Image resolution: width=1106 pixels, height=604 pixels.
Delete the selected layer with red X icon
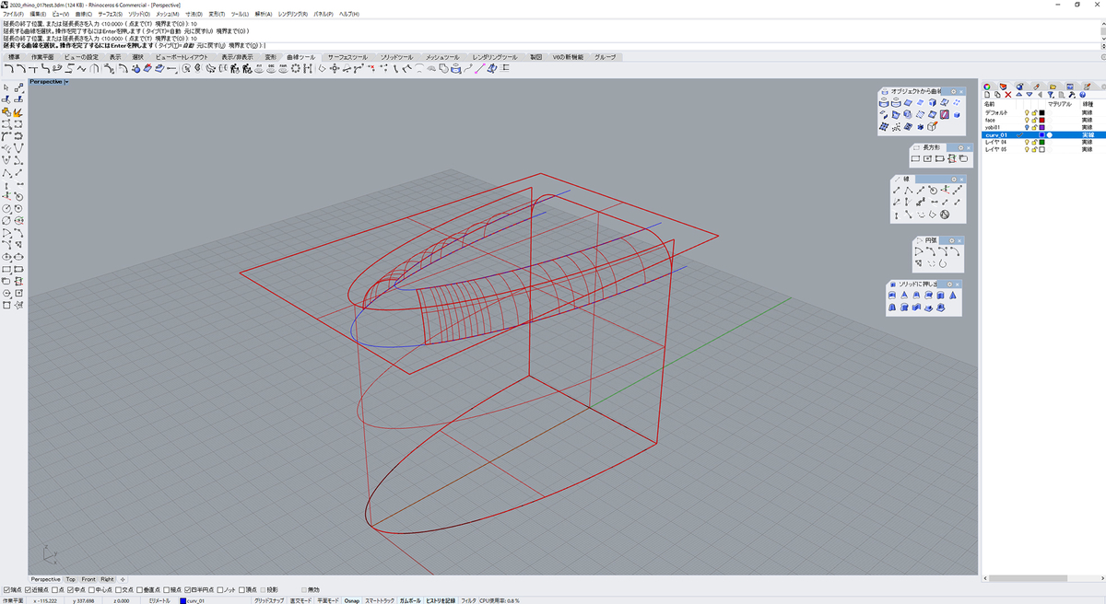pos(1007,95)
